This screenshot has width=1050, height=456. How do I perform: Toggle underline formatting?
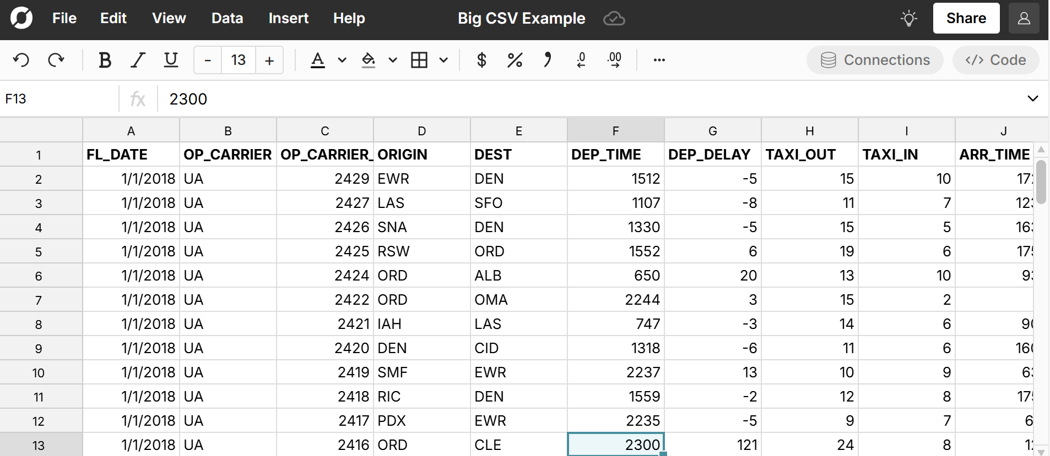[171, 60]
